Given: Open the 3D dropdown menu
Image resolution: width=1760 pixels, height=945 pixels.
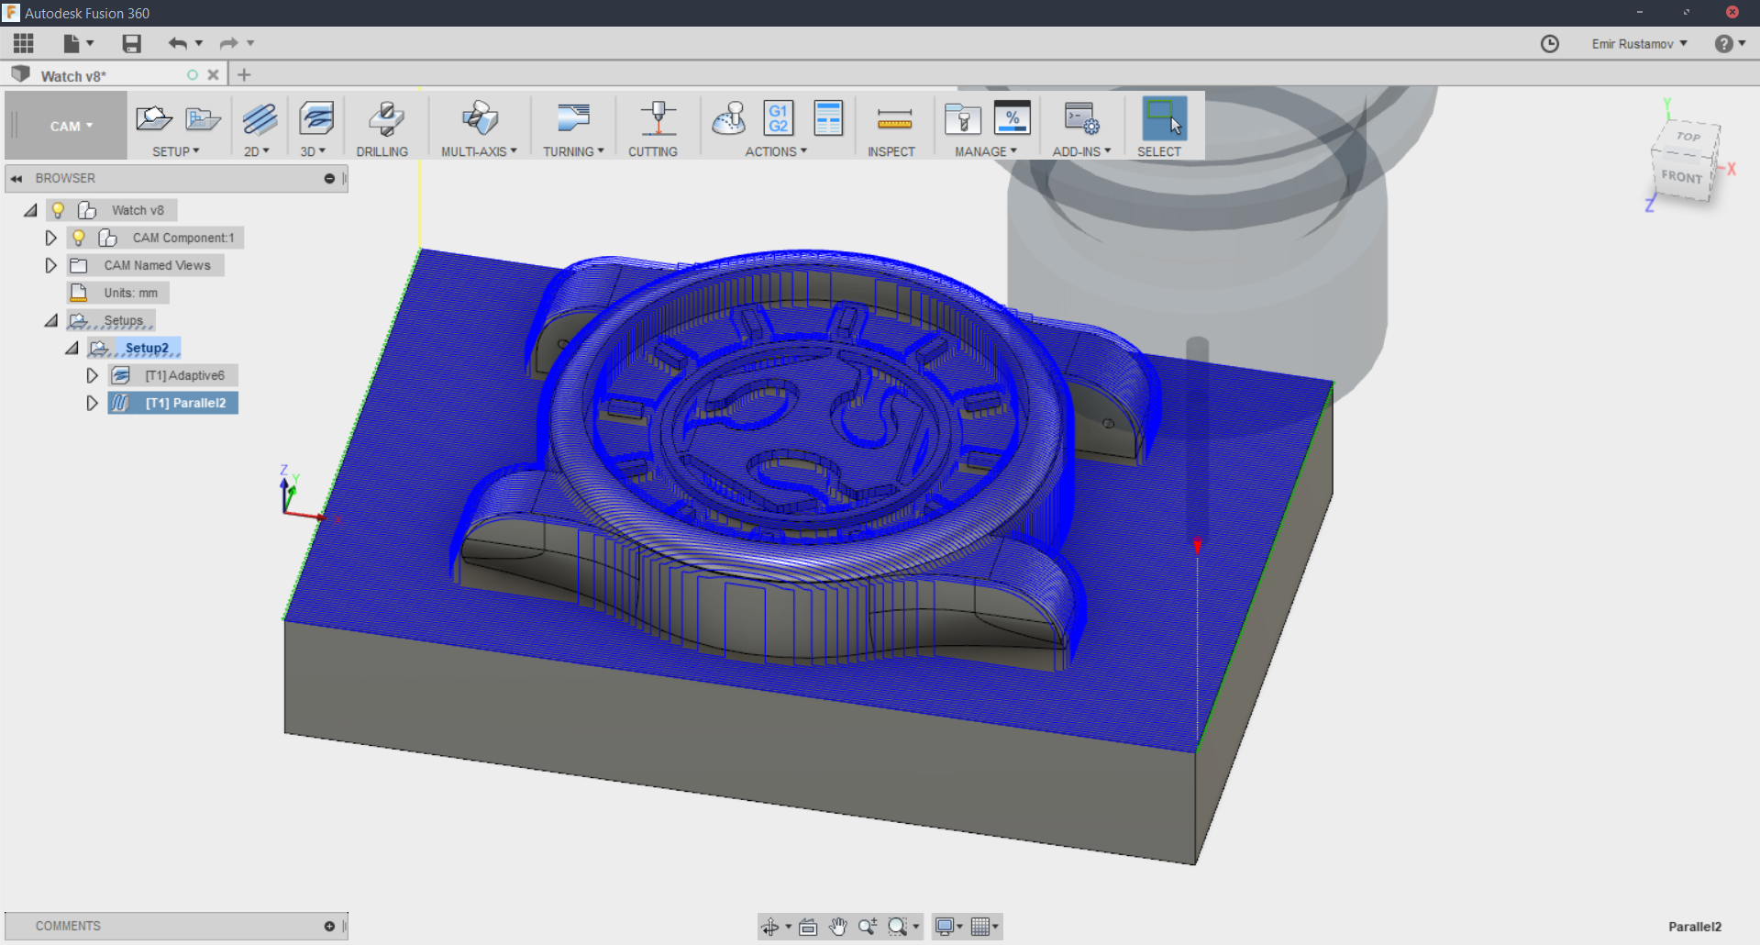Looking at the screenshot, I should pos(313,151).
